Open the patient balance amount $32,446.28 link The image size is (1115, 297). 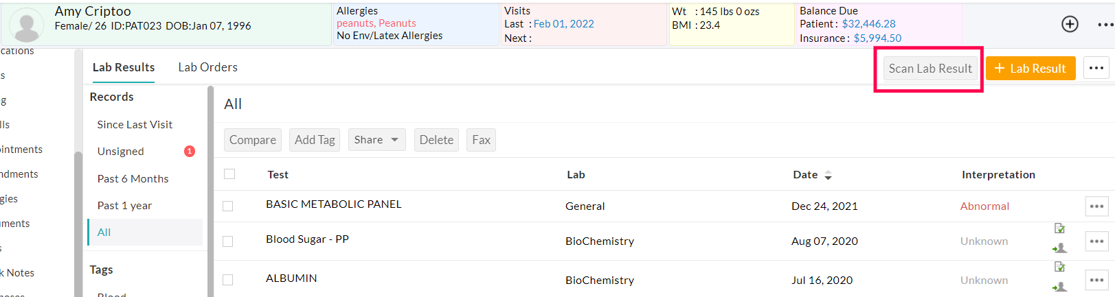tap(868, 24)
